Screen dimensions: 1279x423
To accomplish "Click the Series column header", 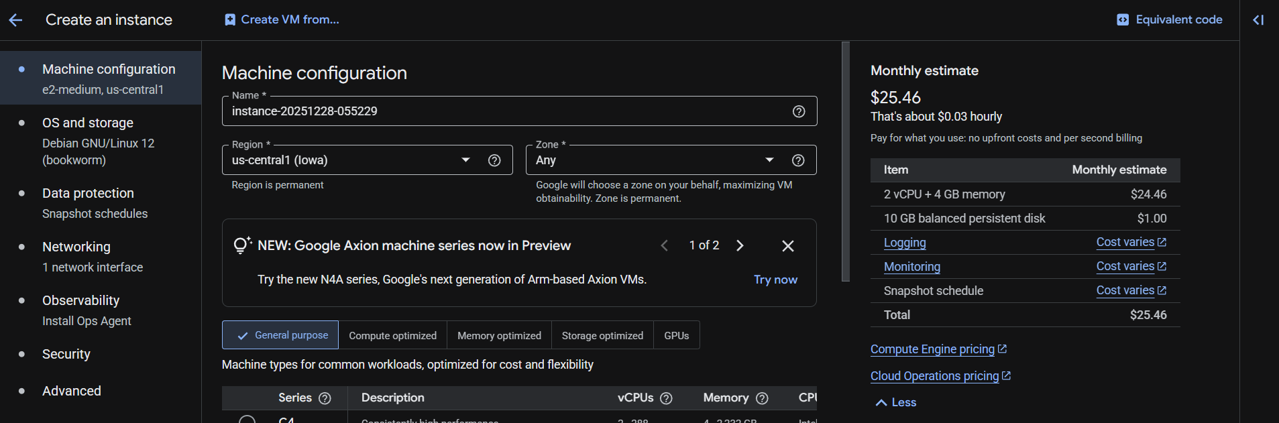I will pos(295,398).
